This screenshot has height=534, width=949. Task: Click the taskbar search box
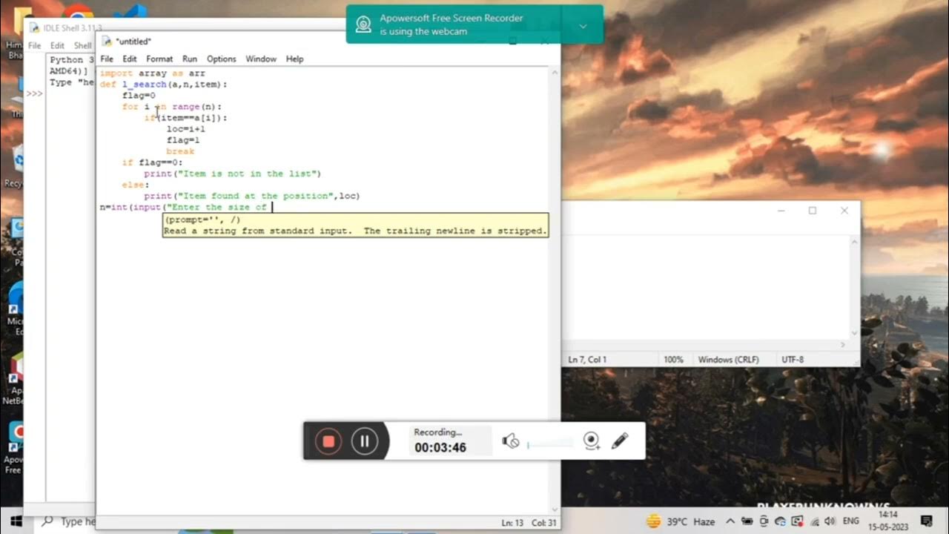pos(63,521)
